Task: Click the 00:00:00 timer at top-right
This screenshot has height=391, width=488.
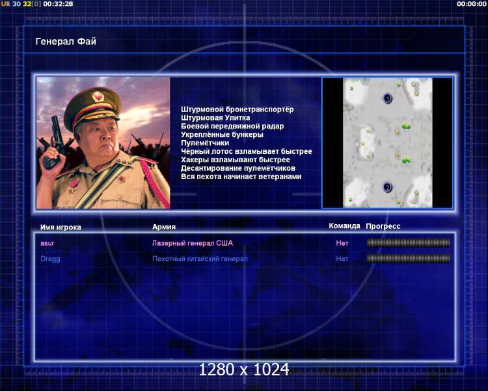Action: (x=472, y=4)
